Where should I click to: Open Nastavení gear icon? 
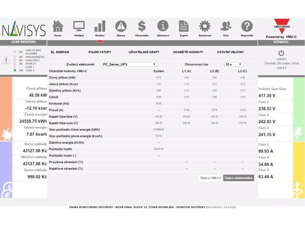(205, 27)
